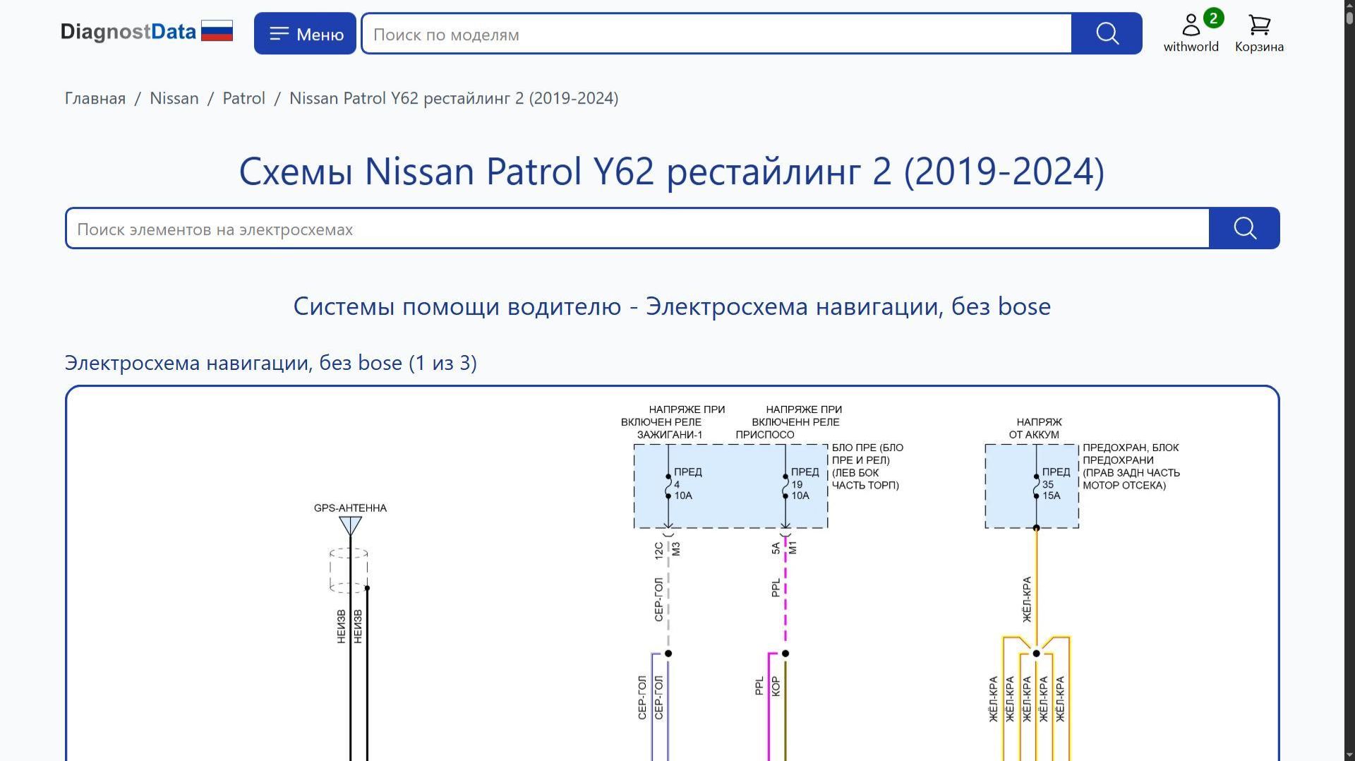The height and width of the screenshot is (761, 1355).
Task: Select fuse ПРЕД 35 15A
Action: (1051, 484)
